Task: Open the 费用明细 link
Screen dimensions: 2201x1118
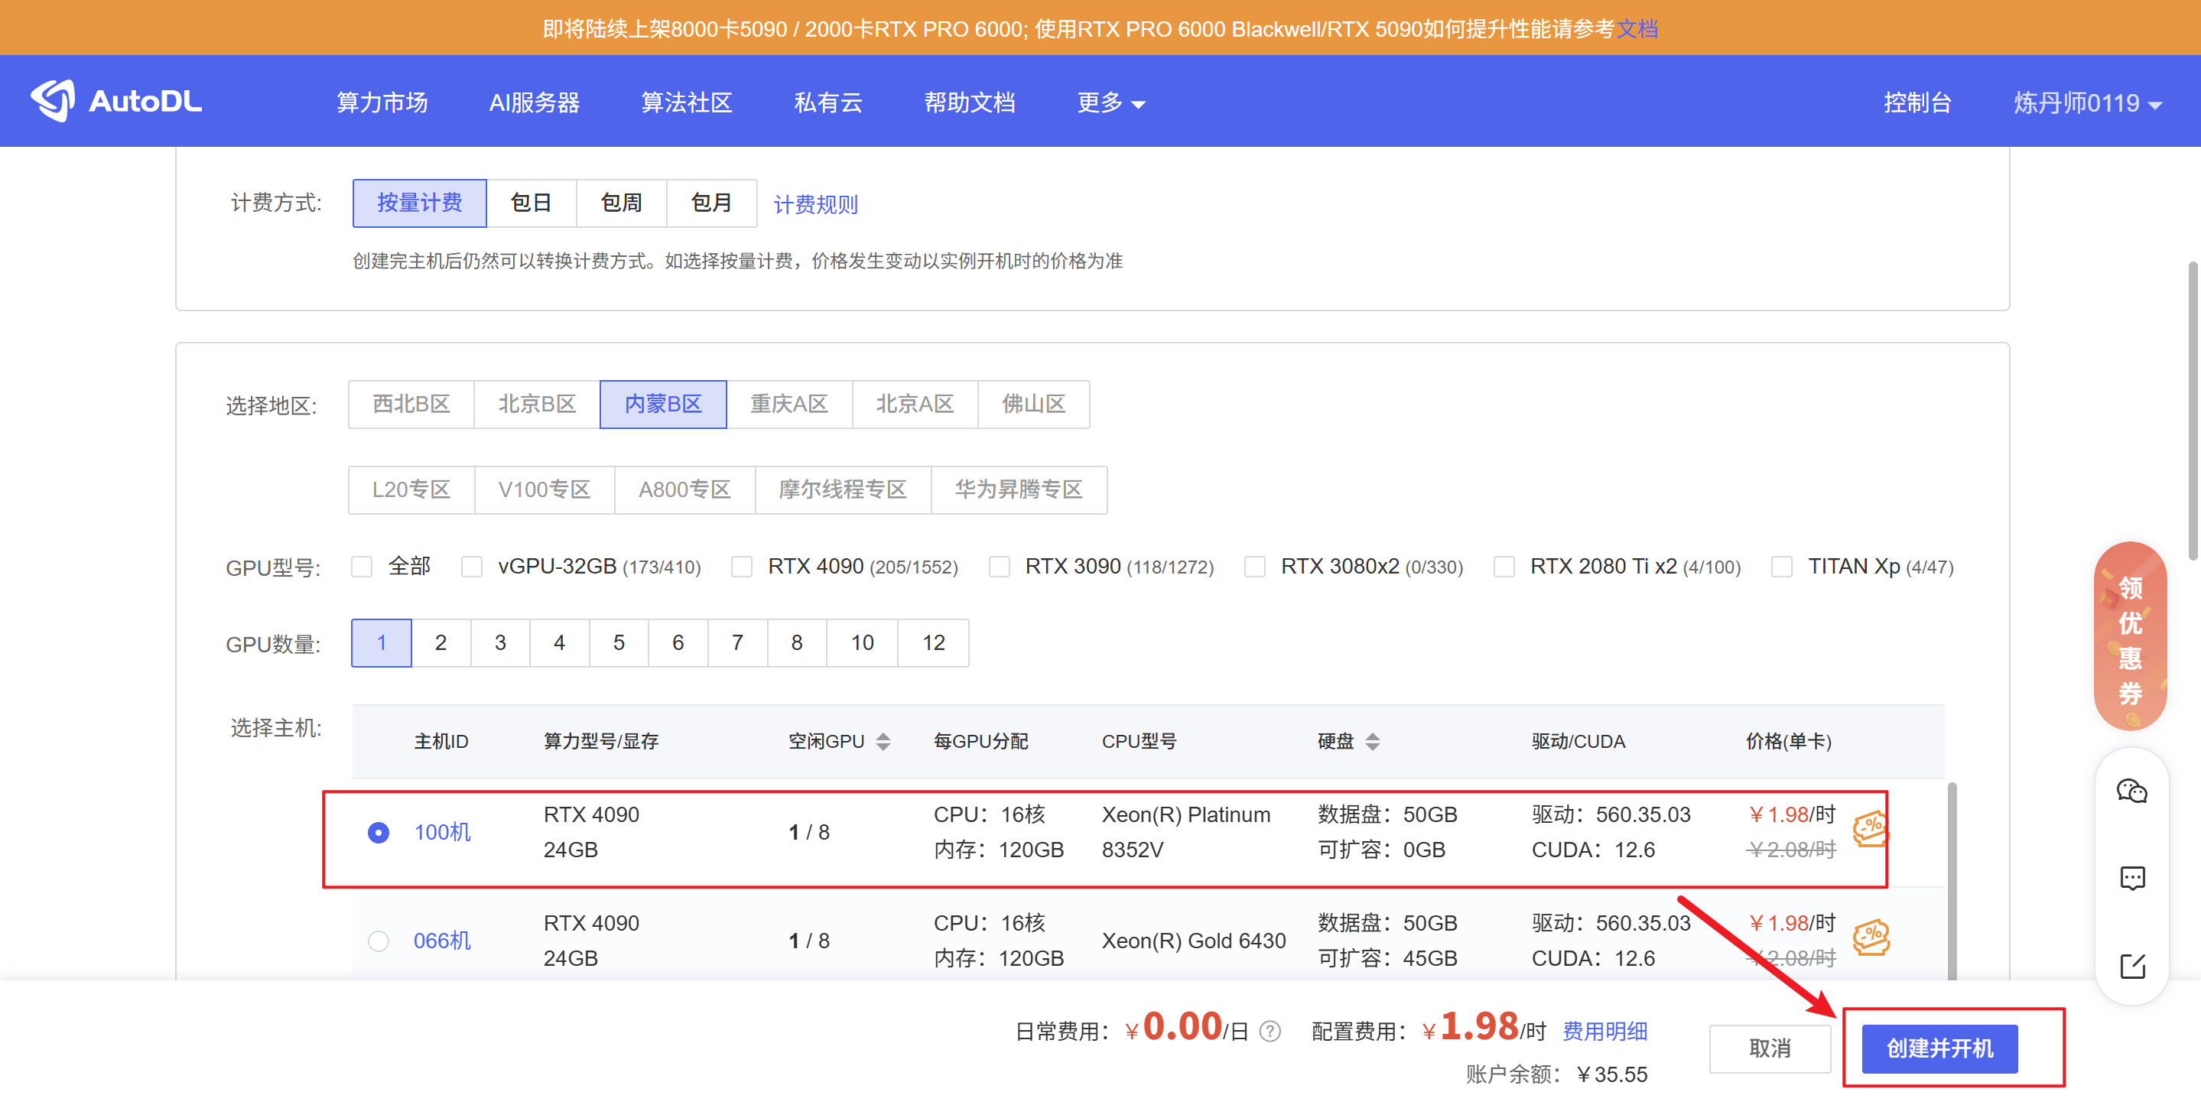Action: tap(1604, 1032)
